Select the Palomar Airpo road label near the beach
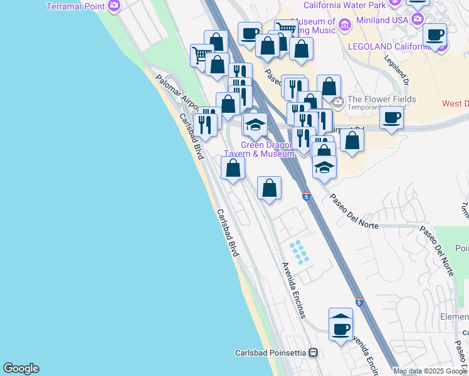This screenshot has height=376, width=469. pos(176,92)
